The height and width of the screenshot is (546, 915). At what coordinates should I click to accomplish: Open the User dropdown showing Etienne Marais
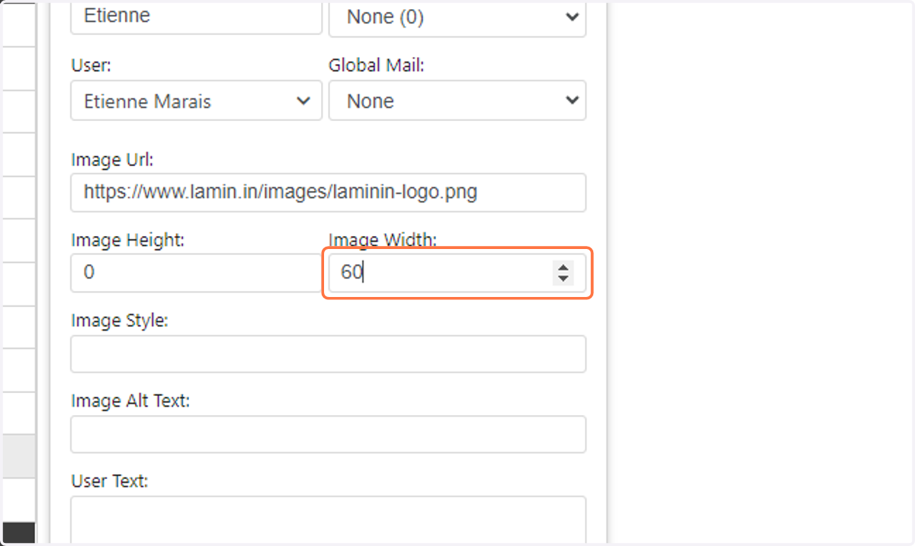(196, 101)
